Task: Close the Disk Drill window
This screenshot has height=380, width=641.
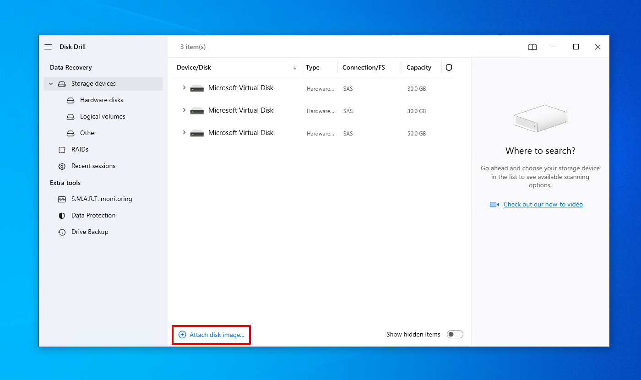Action: pos(598,47)
